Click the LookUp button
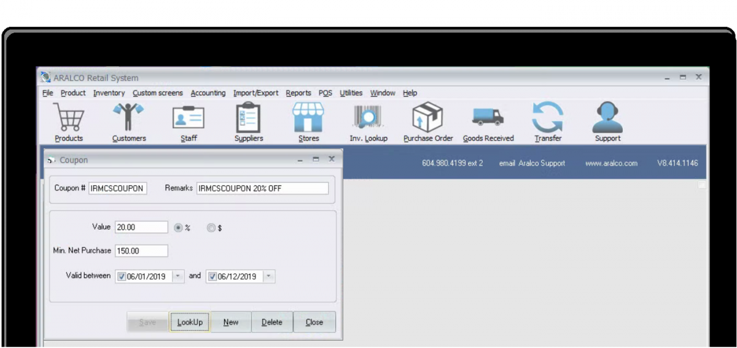This screenshot has width=737, height=348. [190, 322]
